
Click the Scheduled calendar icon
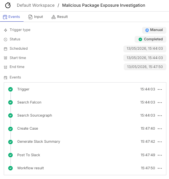[x=6, y=49]
